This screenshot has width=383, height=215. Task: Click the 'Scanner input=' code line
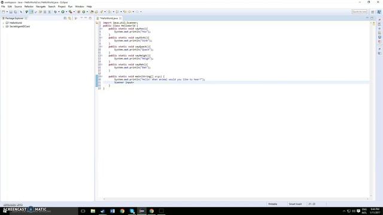pos(124,82)
